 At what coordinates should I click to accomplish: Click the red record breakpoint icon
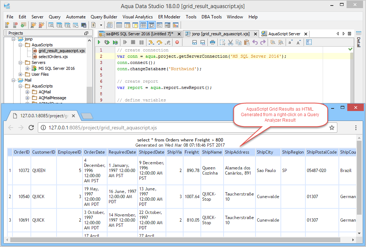pos(177,42)
